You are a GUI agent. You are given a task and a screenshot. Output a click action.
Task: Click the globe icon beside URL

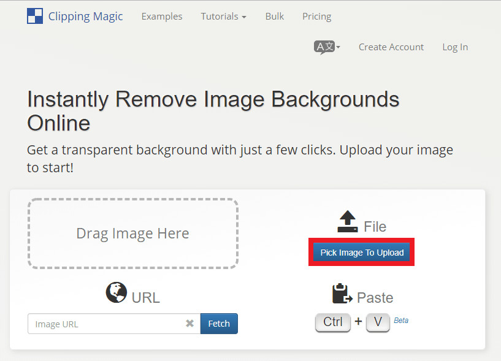116,293
